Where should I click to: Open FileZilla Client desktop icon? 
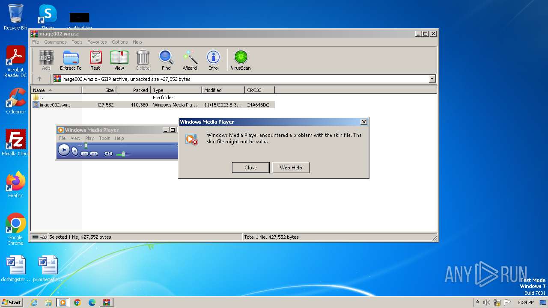(x=15, y=142)
